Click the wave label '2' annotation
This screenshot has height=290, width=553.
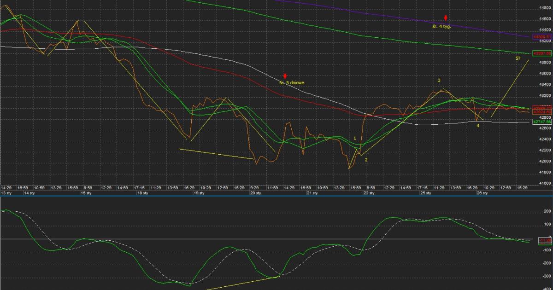(x=366, y=160)
